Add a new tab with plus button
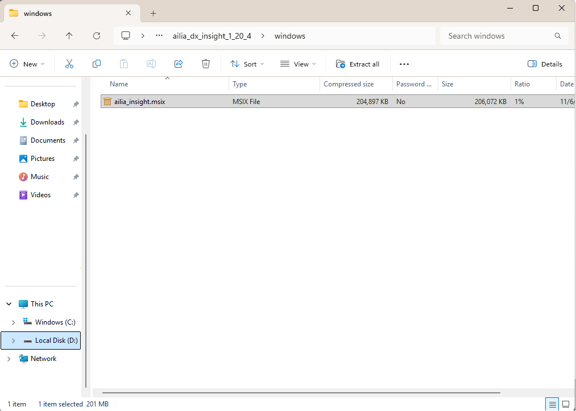 (153, 13)
